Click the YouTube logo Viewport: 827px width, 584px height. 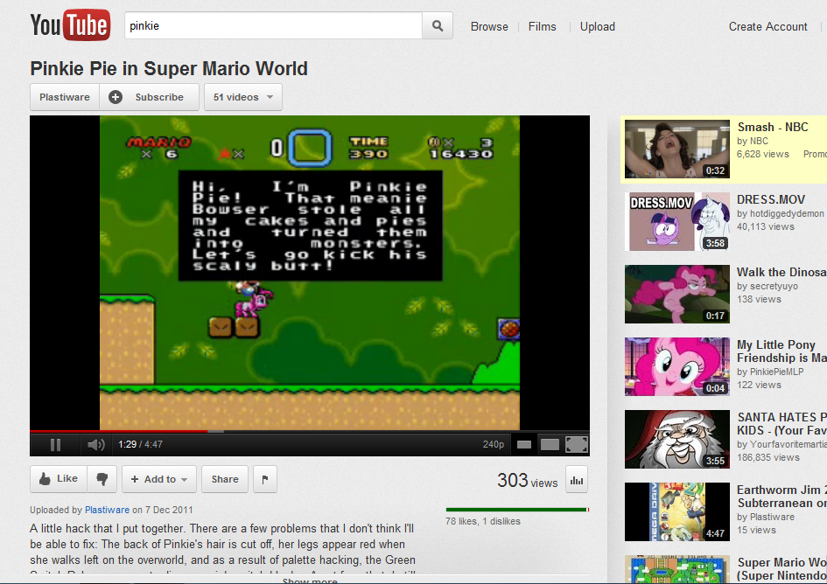(70, 24)
